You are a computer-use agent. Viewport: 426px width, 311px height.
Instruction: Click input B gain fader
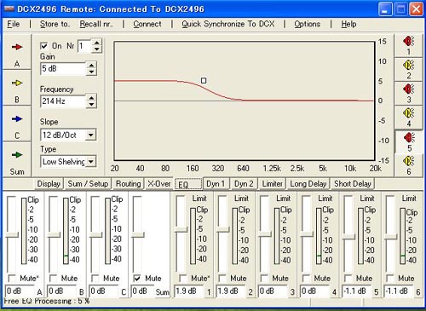pyautogui.click(x=54, y=234)
